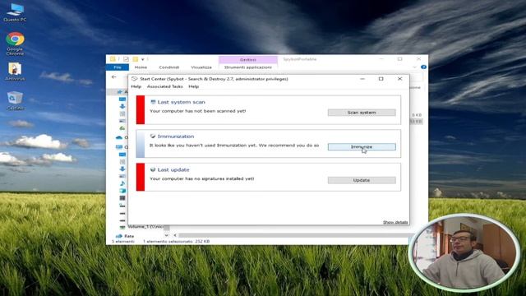The height and width of the screenshot is (296, 526).
Task: Open the quick access toolbar dropdown arrow
Action: (x=142, y=59)
